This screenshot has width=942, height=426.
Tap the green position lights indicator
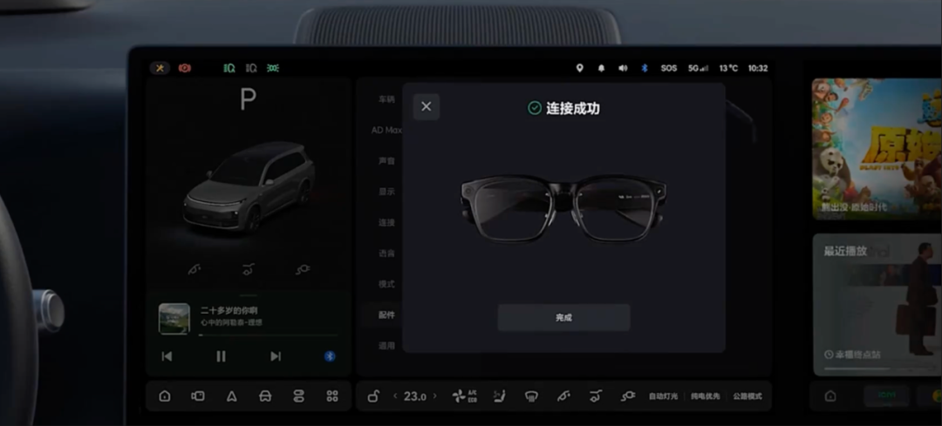273,68
